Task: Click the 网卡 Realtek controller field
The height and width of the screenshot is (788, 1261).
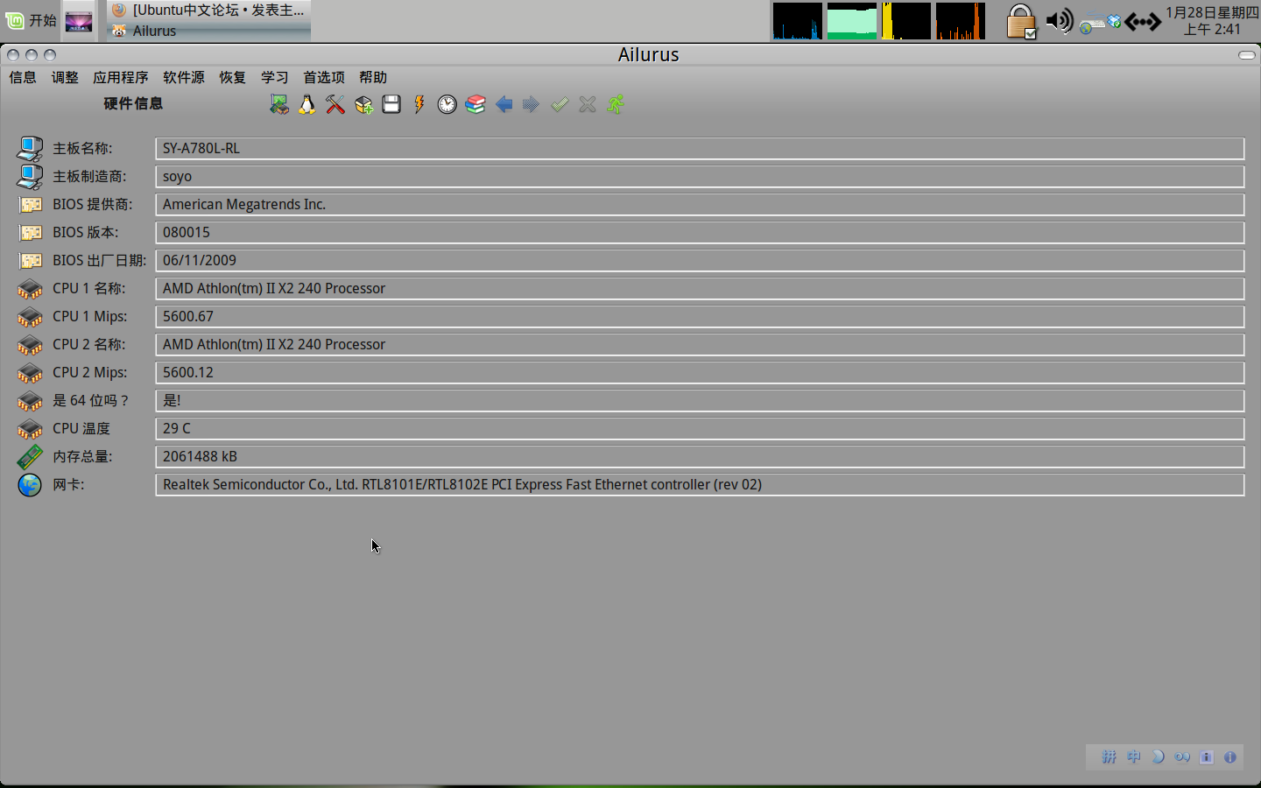Action: click(700, 484)
